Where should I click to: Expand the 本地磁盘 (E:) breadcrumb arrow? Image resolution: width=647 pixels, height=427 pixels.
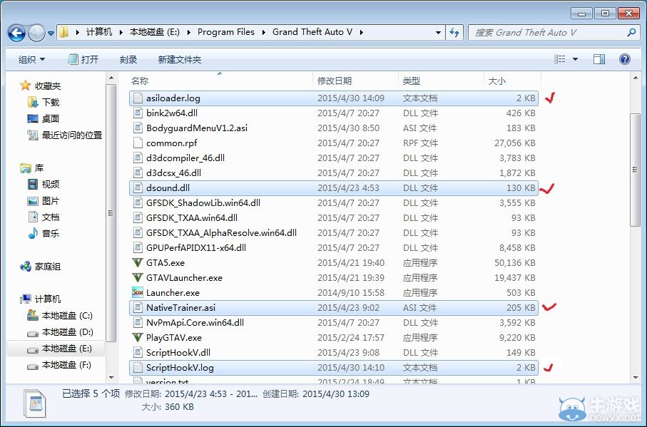[x=188, y=32]
